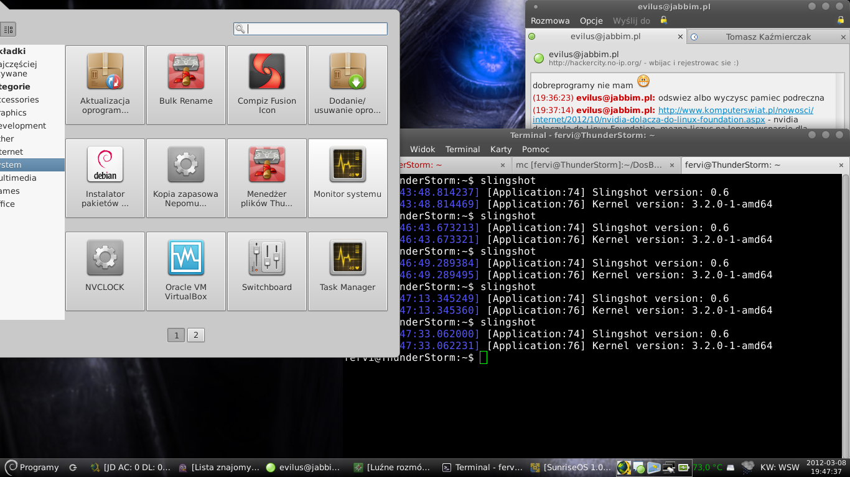Open Karty menu in Terminal
Screen dimensions: 850x477
tap(500, 149)
